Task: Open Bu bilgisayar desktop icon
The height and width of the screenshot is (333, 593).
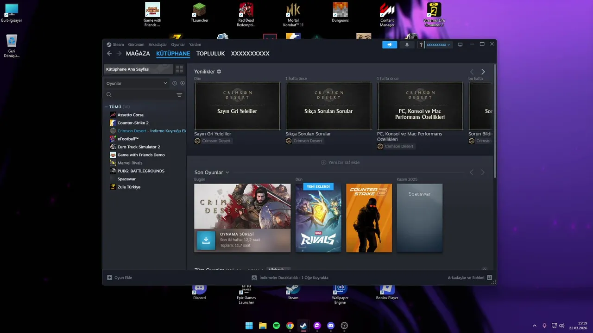Action: click(12, 13)
